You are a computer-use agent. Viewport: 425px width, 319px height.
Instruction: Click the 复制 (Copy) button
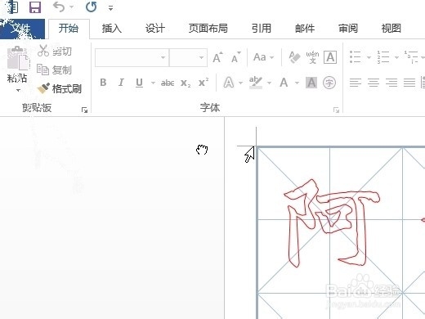pyautogui.click(x=54, y=70)
